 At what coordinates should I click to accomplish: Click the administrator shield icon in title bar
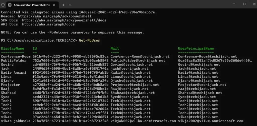(x=3, y=4)
